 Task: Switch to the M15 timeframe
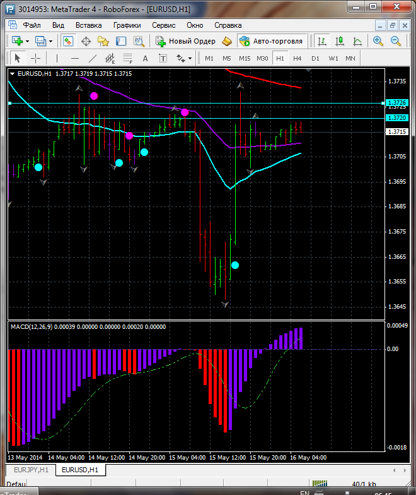(x=245, y=58)
